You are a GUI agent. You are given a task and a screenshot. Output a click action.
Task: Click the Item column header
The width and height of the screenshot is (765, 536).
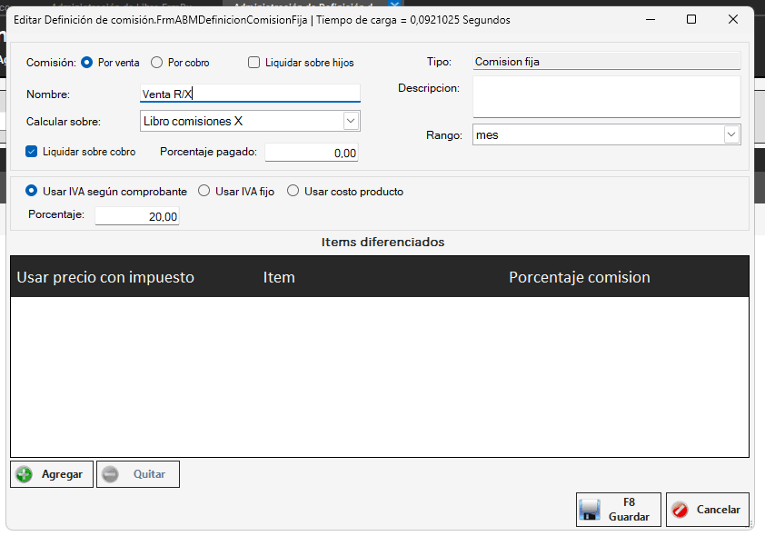coord(279,277)
